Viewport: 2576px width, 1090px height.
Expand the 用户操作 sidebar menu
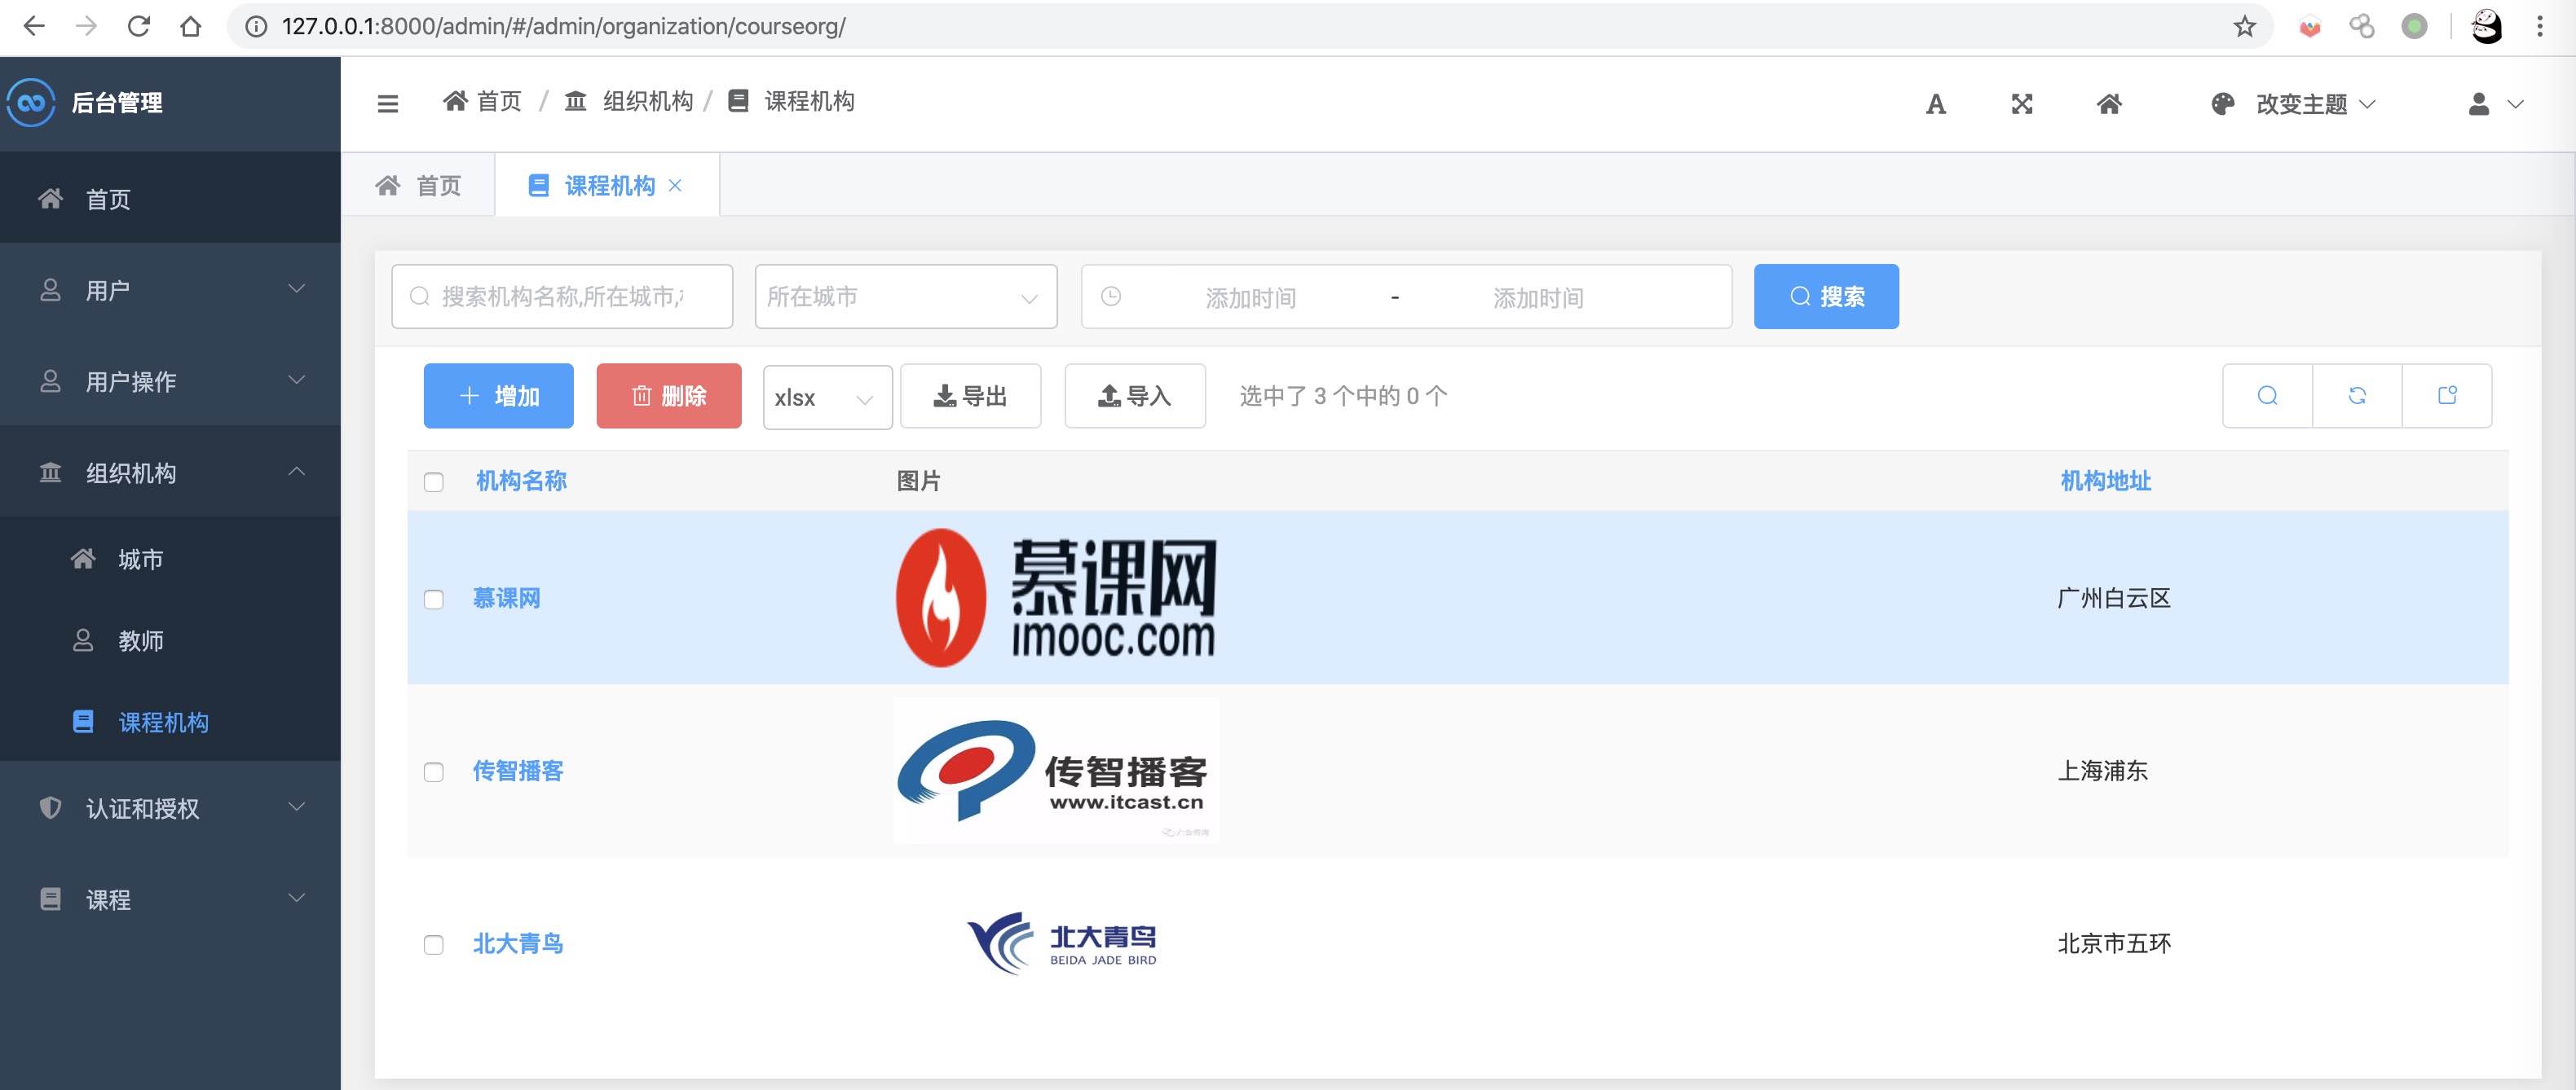click(170, 380)
